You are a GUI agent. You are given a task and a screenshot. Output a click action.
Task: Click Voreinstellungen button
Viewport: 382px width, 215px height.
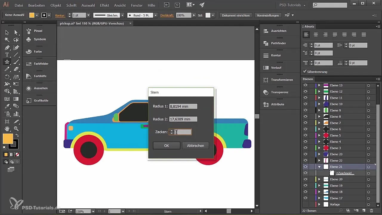(268, 15)
